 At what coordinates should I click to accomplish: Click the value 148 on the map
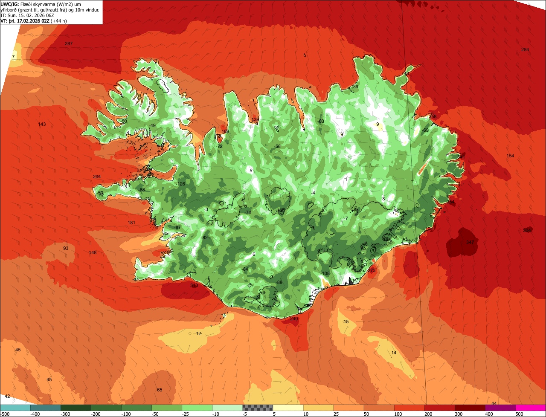click(x=93, y=253)
